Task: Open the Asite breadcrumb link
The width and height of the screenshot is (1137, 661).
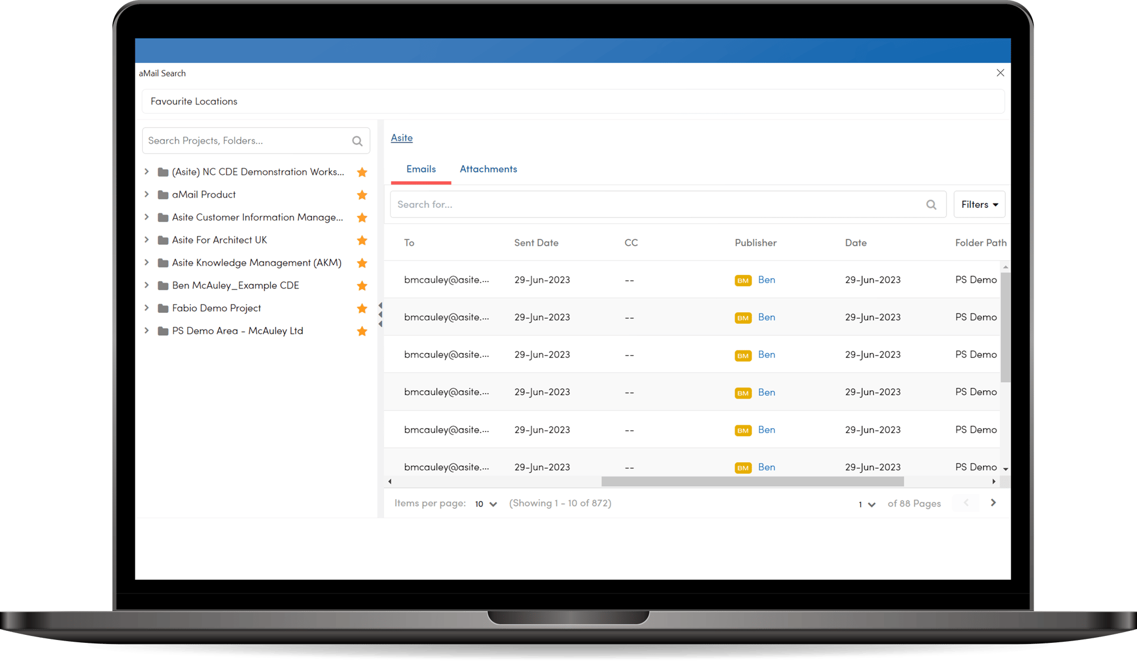Action: 402,138
